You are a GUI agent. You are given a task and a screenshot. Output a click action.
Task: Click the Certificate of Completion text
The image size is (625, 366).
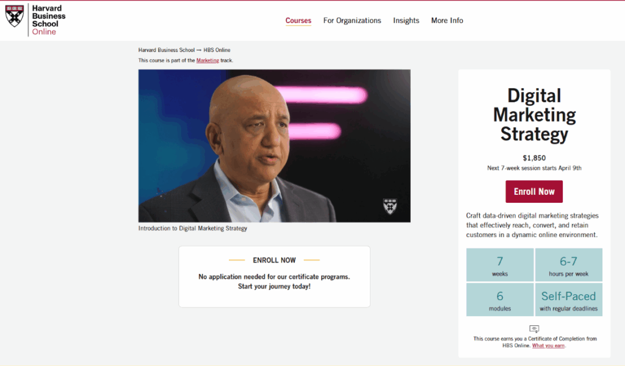pos(535,342)
